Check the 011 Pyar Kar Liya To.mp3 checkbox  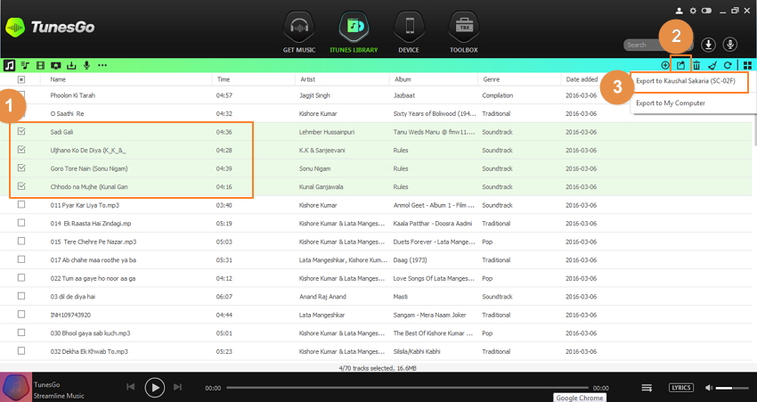[21, 204]
